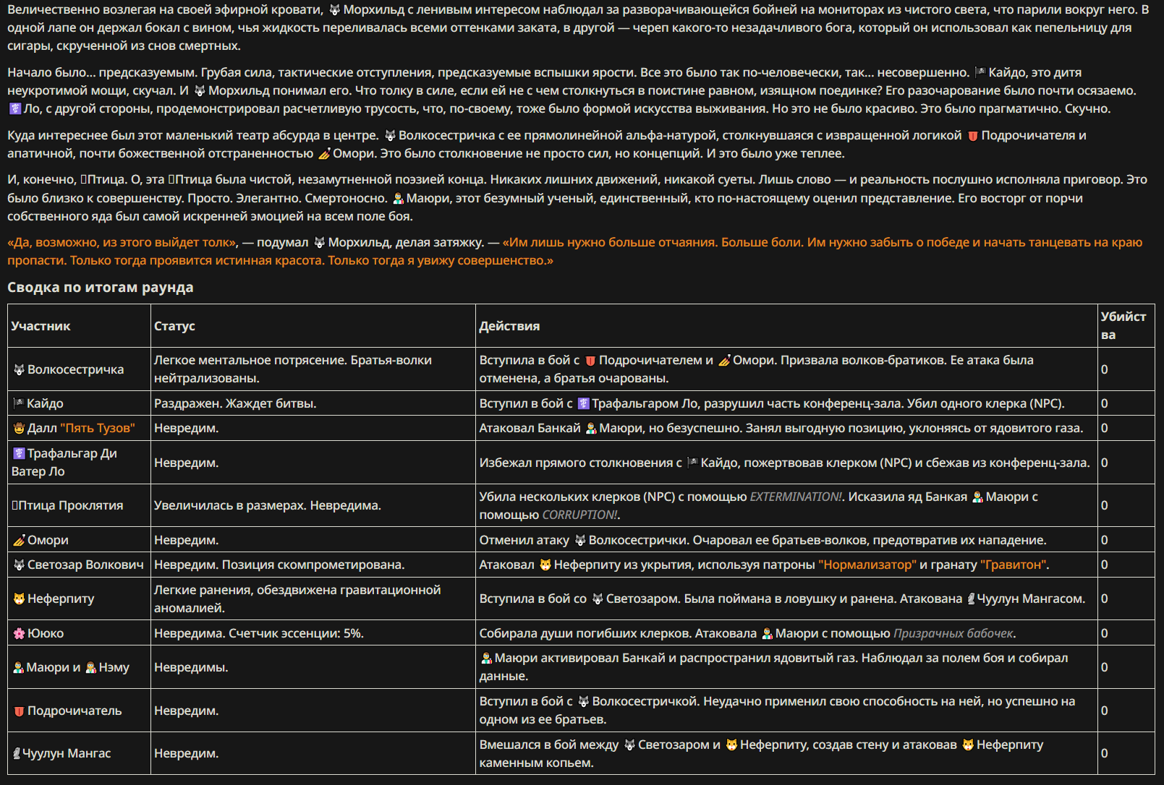Click the brush emoji beside Омори in Участник column
The width and height of the screenshot is (1164, 785).
point(19,540)
